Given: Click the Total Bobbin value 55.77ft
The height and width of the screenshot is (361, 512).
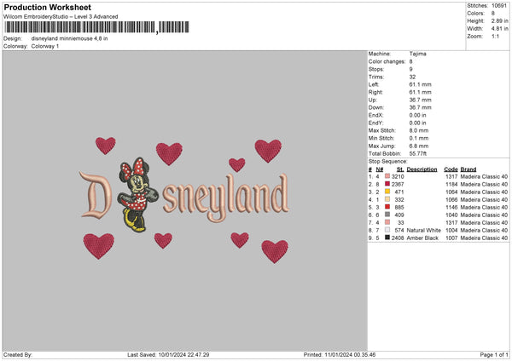Looking at the screenshot, I should pyautogui.click(x=418, y=153).
